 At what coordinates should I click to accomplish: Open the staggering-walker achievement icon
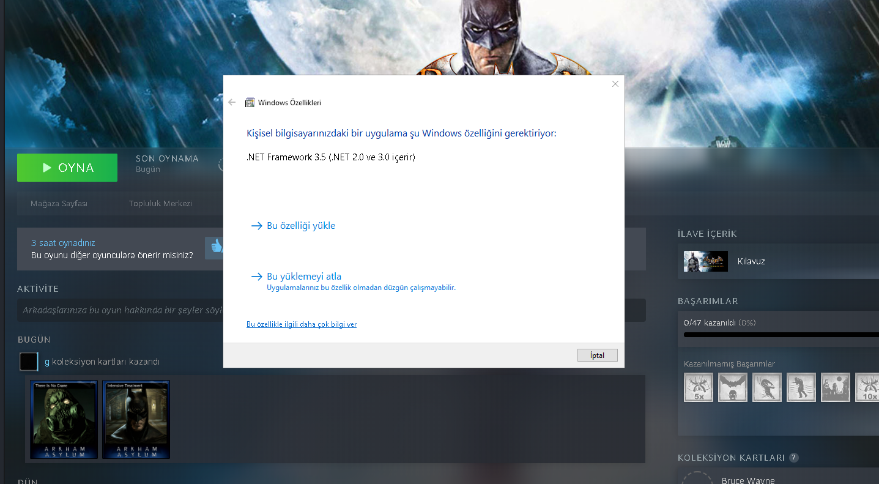[x=801, y=387]
